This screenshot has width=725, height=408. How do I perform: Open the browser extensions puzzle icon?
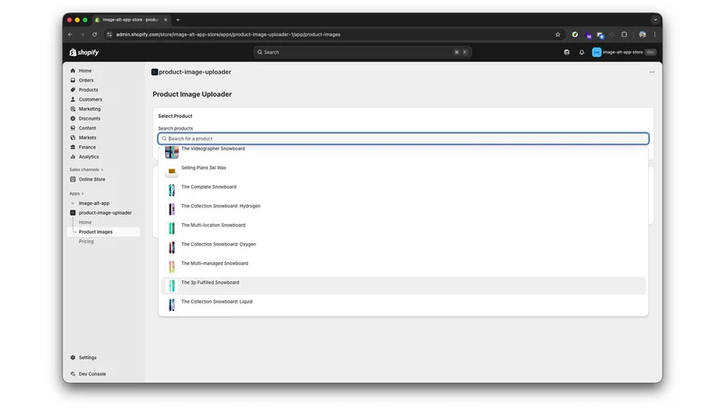(624, 34)
